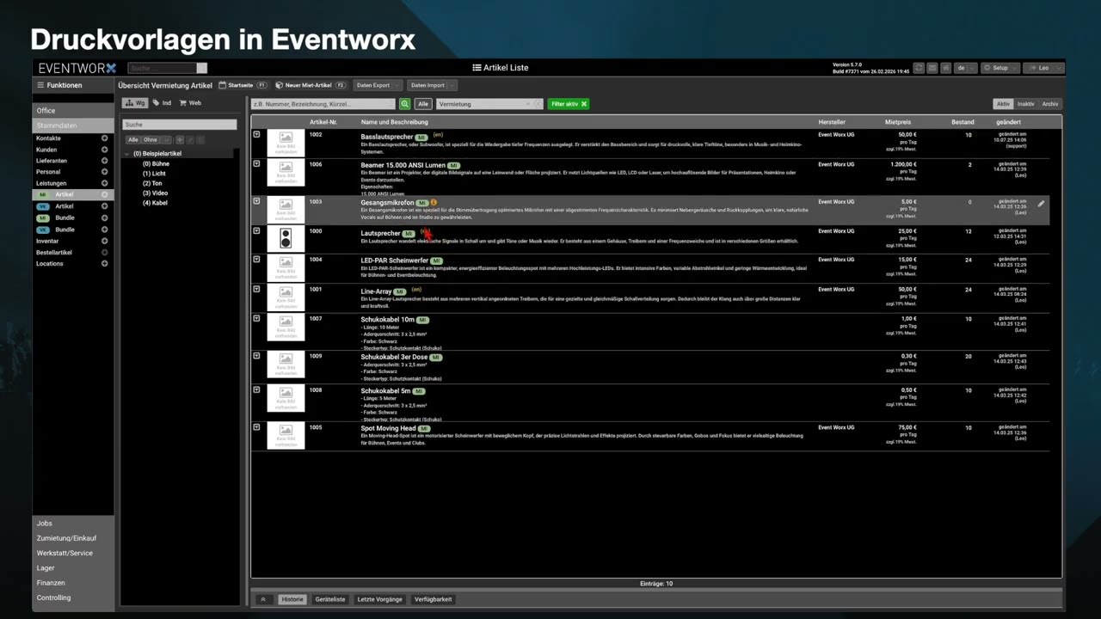The image size is (1101, 619).
Task: Click the plus icon next to Personal
Action: coord(105,172)
